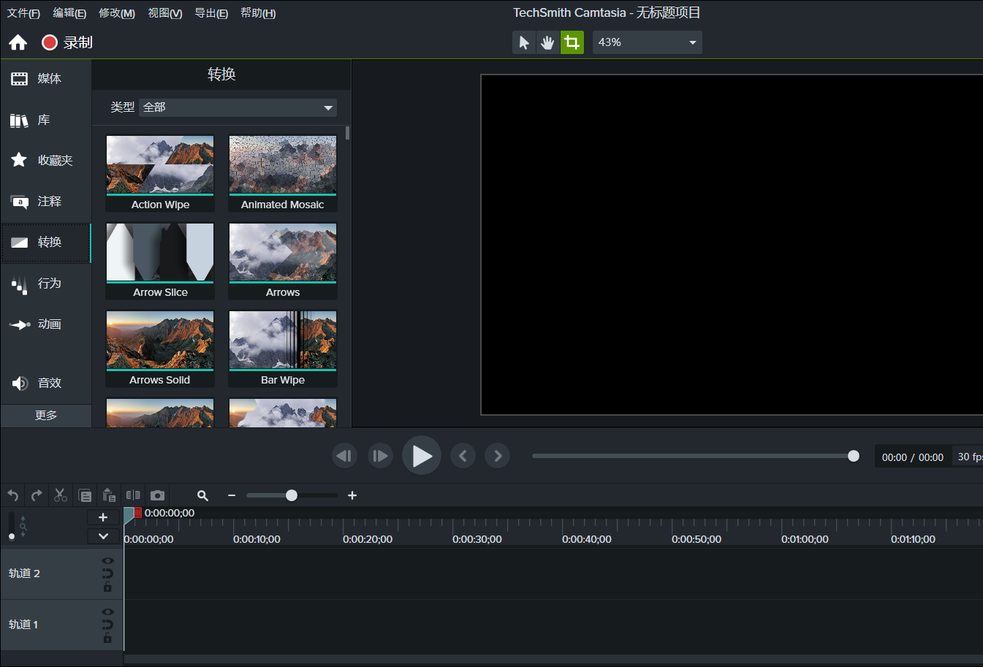Switch to the 库 library tab
The width and height of the screenshot is (983, 667).
pyautogui.click(x=46, y=120)
